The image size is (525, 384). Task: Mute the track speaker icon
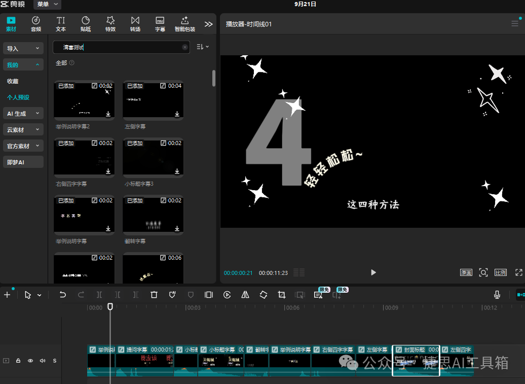click(x=43, y=361)
